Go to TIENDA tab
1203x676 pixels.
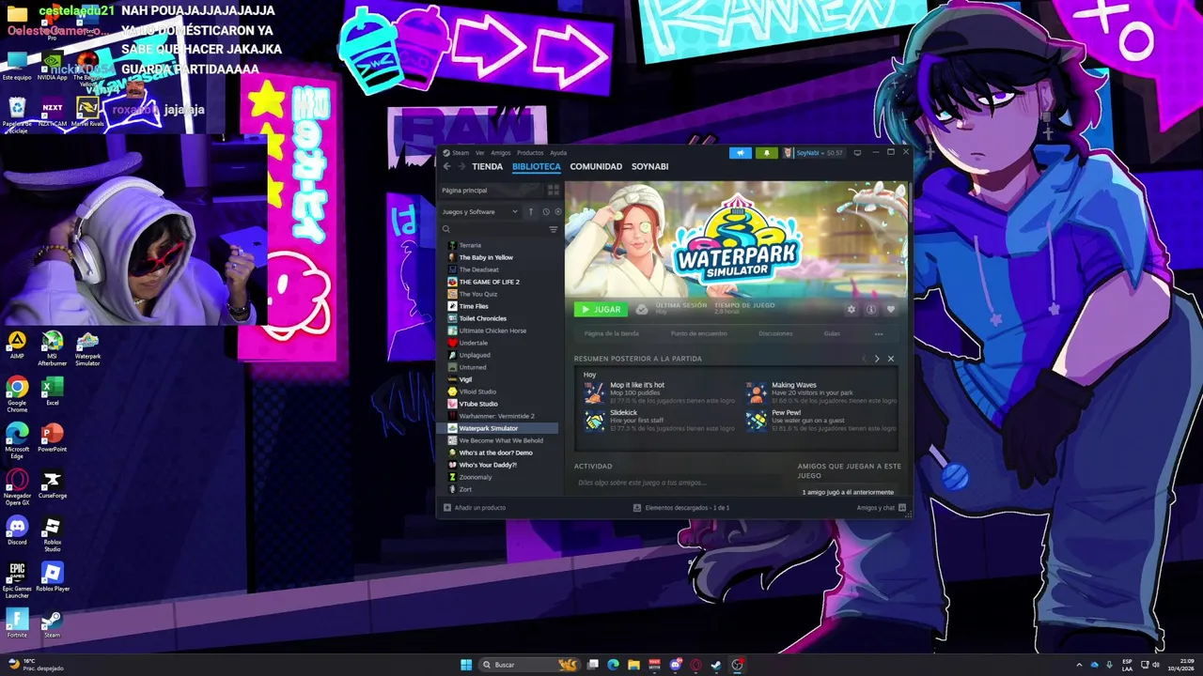coord(487,166)
